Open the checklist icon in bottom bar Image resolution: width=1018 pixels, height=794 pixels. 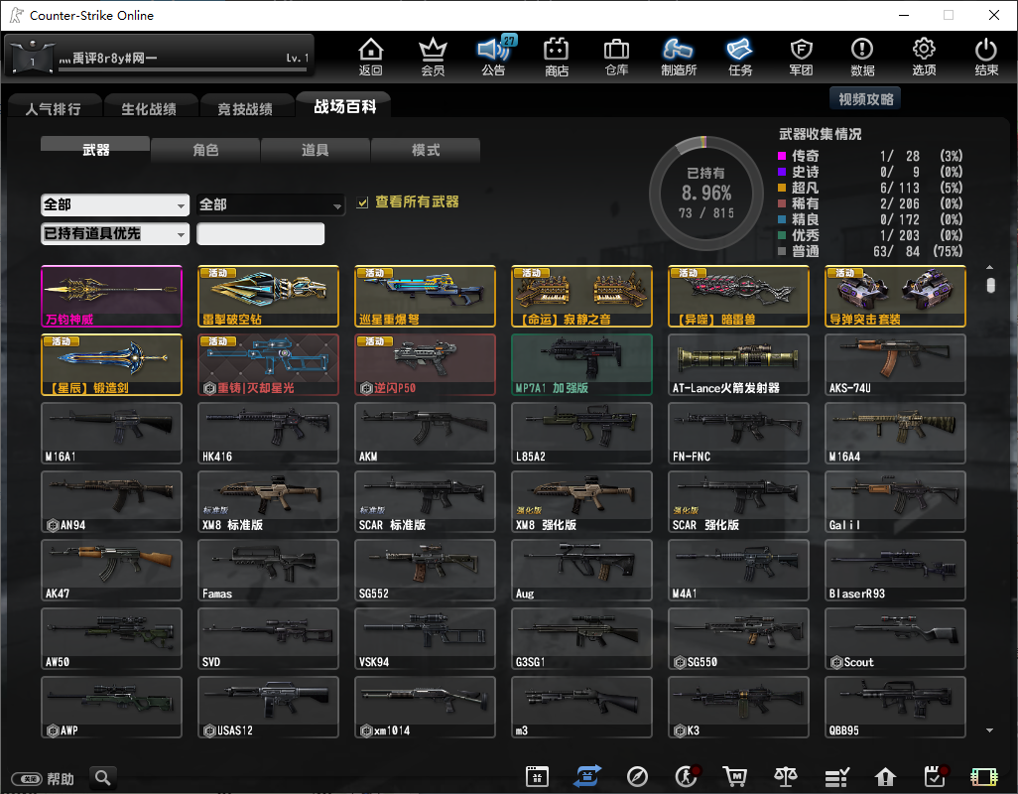(836, 776)
